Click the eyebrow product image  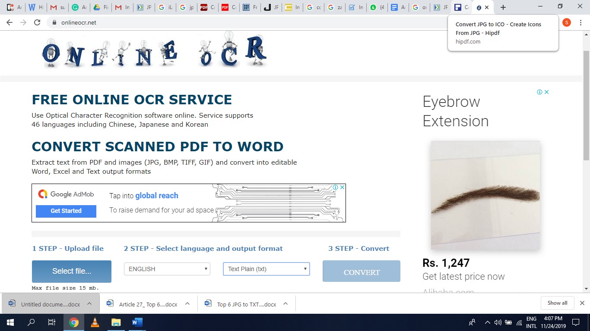pyautogui.click(x=485, y=195)
